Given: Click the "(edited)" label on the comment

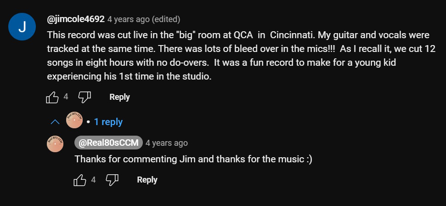Looking at the screenshot, I should click(x=166, y=19).
